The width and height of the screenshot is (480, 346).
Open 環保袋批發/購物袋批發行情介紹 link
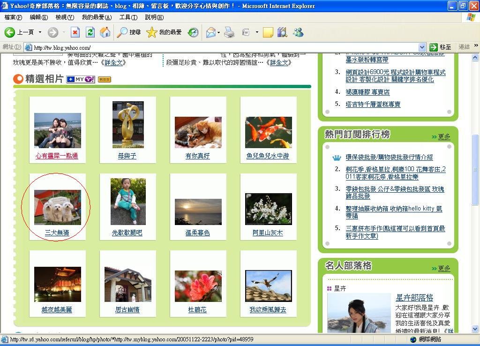click(389, 157)
